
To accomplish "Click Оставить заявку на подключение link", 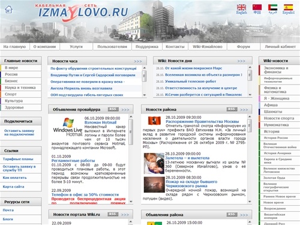I will pyautogui.click(x=19, y=133).
